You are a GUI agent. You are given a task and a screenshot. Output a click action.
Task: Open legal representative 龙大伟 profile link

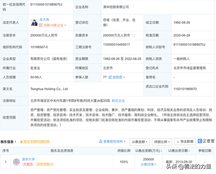[44, 20]
